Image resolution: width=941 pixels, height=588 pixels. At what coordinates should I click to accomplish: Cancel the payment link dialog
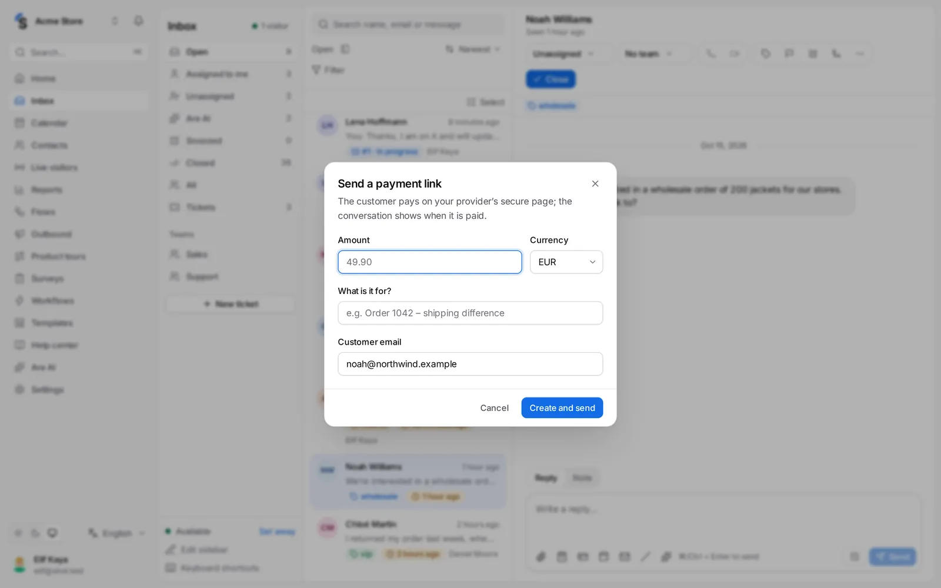[x=494, y=408]
